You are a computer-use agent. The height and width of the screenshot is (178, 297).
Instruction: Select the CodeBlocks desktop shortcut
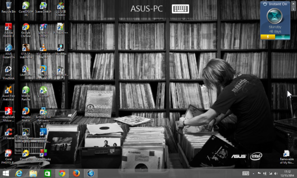[43, 155]
